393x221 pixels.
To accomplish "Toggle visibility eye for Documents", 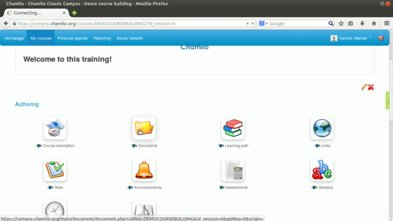I will pos(134,146).
